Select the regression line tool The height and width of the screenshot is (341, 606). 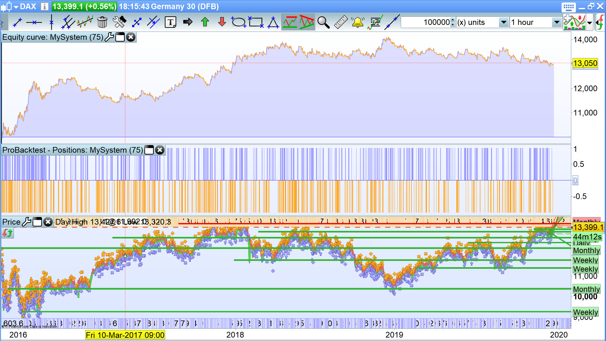point(85,22)
